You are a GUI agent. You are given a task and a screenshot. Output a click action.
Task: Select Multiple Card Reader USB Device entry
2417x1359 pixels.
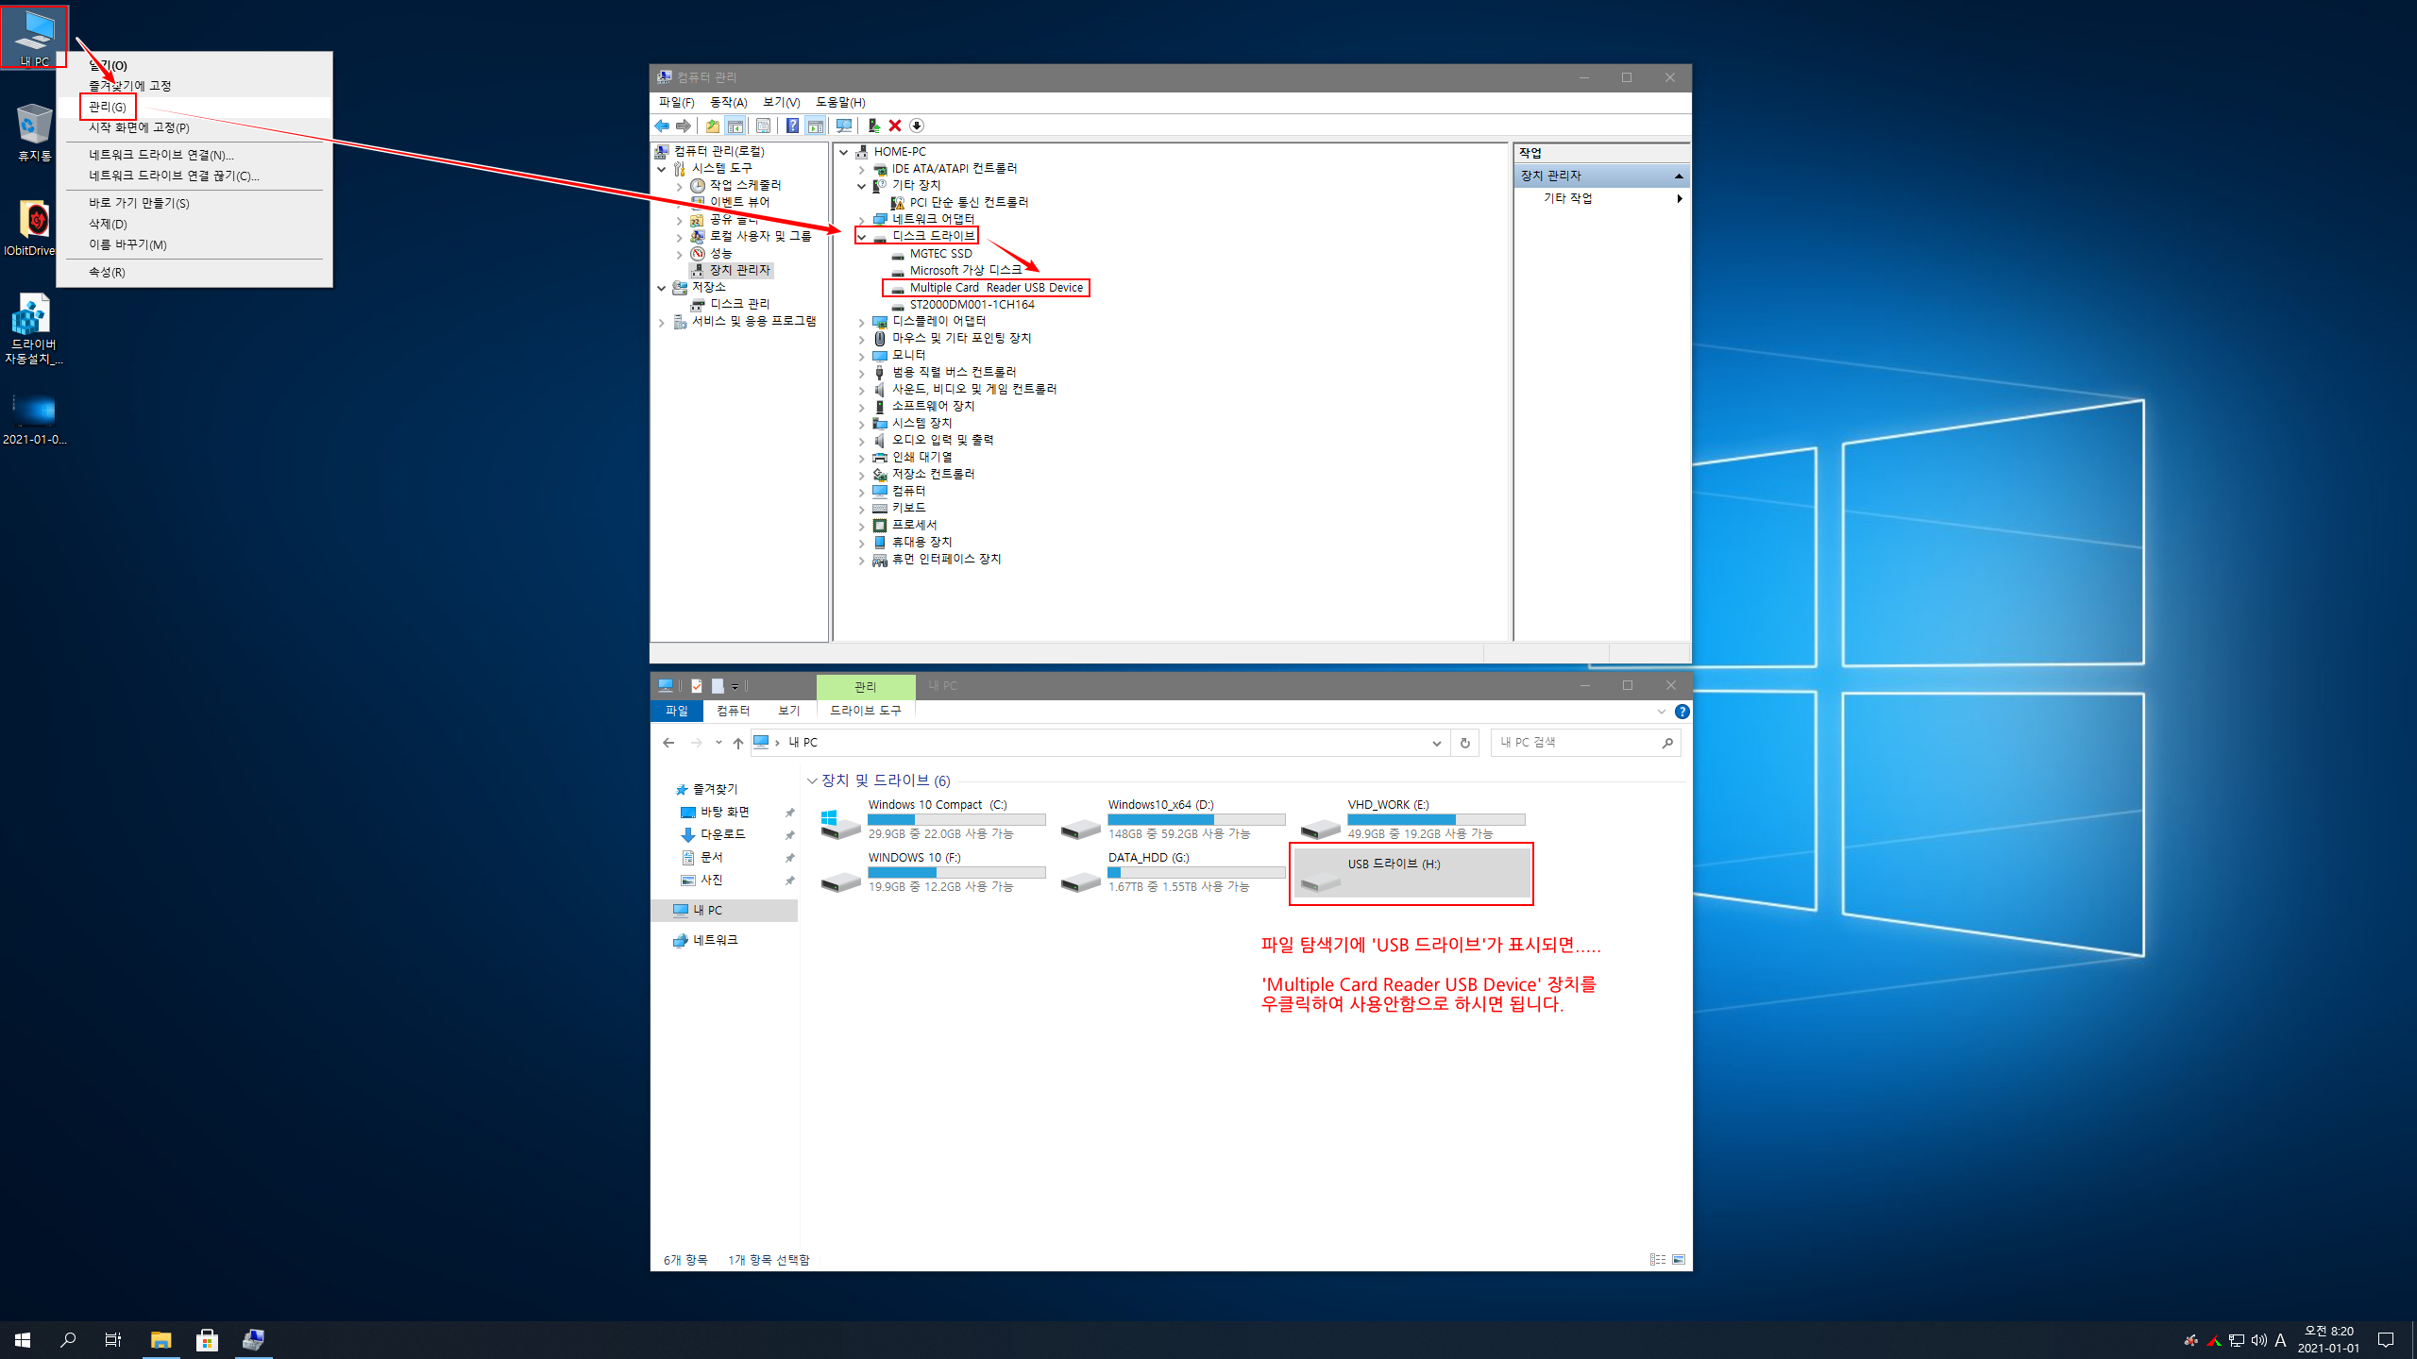click(x=995, y=288)
